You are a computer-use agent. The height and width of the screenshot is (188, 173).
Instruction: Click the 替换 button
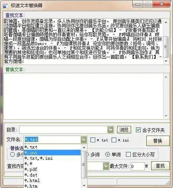(158, 141)
